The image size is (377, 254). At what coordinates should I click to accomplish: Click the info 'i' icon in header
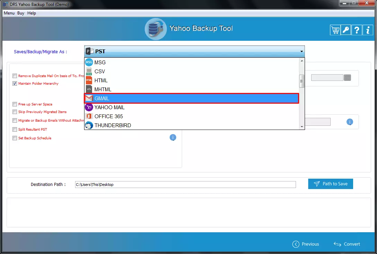[x=367, y=30]
